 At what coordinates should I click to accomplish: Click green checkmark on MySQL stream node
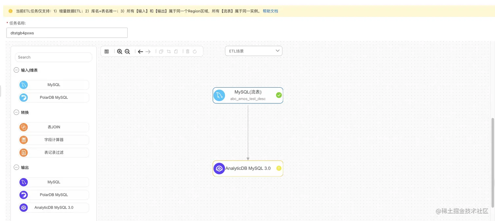pos(279,95)
